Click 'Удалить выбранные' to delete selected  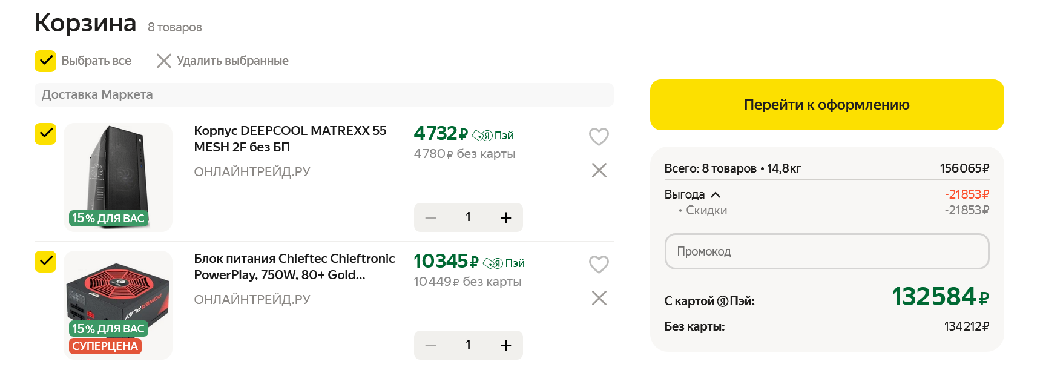coord(223,61)
